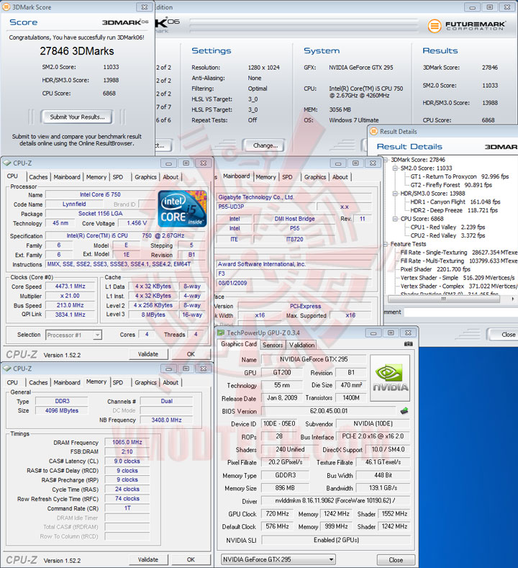518x568 pixels.
Task: Click the NVIDIA logo in GPU-Z
Action: point(390,378)
